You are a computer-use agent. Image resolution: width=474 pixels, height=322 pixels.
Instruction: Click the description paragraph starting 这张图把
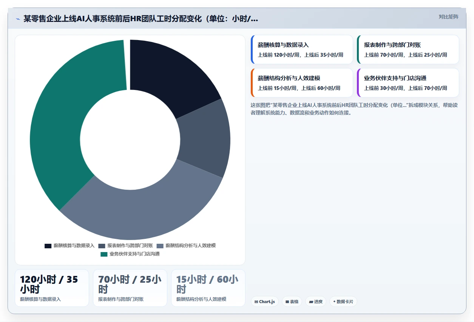[x=354, y=109]
